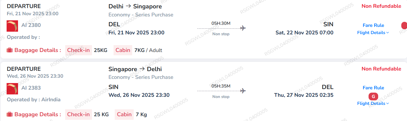Image resolution: width=407 pixels, height=121 pixels.
Task: Click baggage suitcase icon in second flight card
Action: 9,114
